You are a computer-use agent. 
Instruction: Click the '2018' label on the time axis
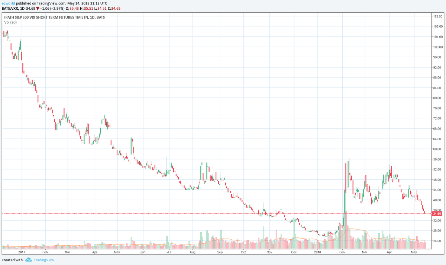[x=317, y=252]
